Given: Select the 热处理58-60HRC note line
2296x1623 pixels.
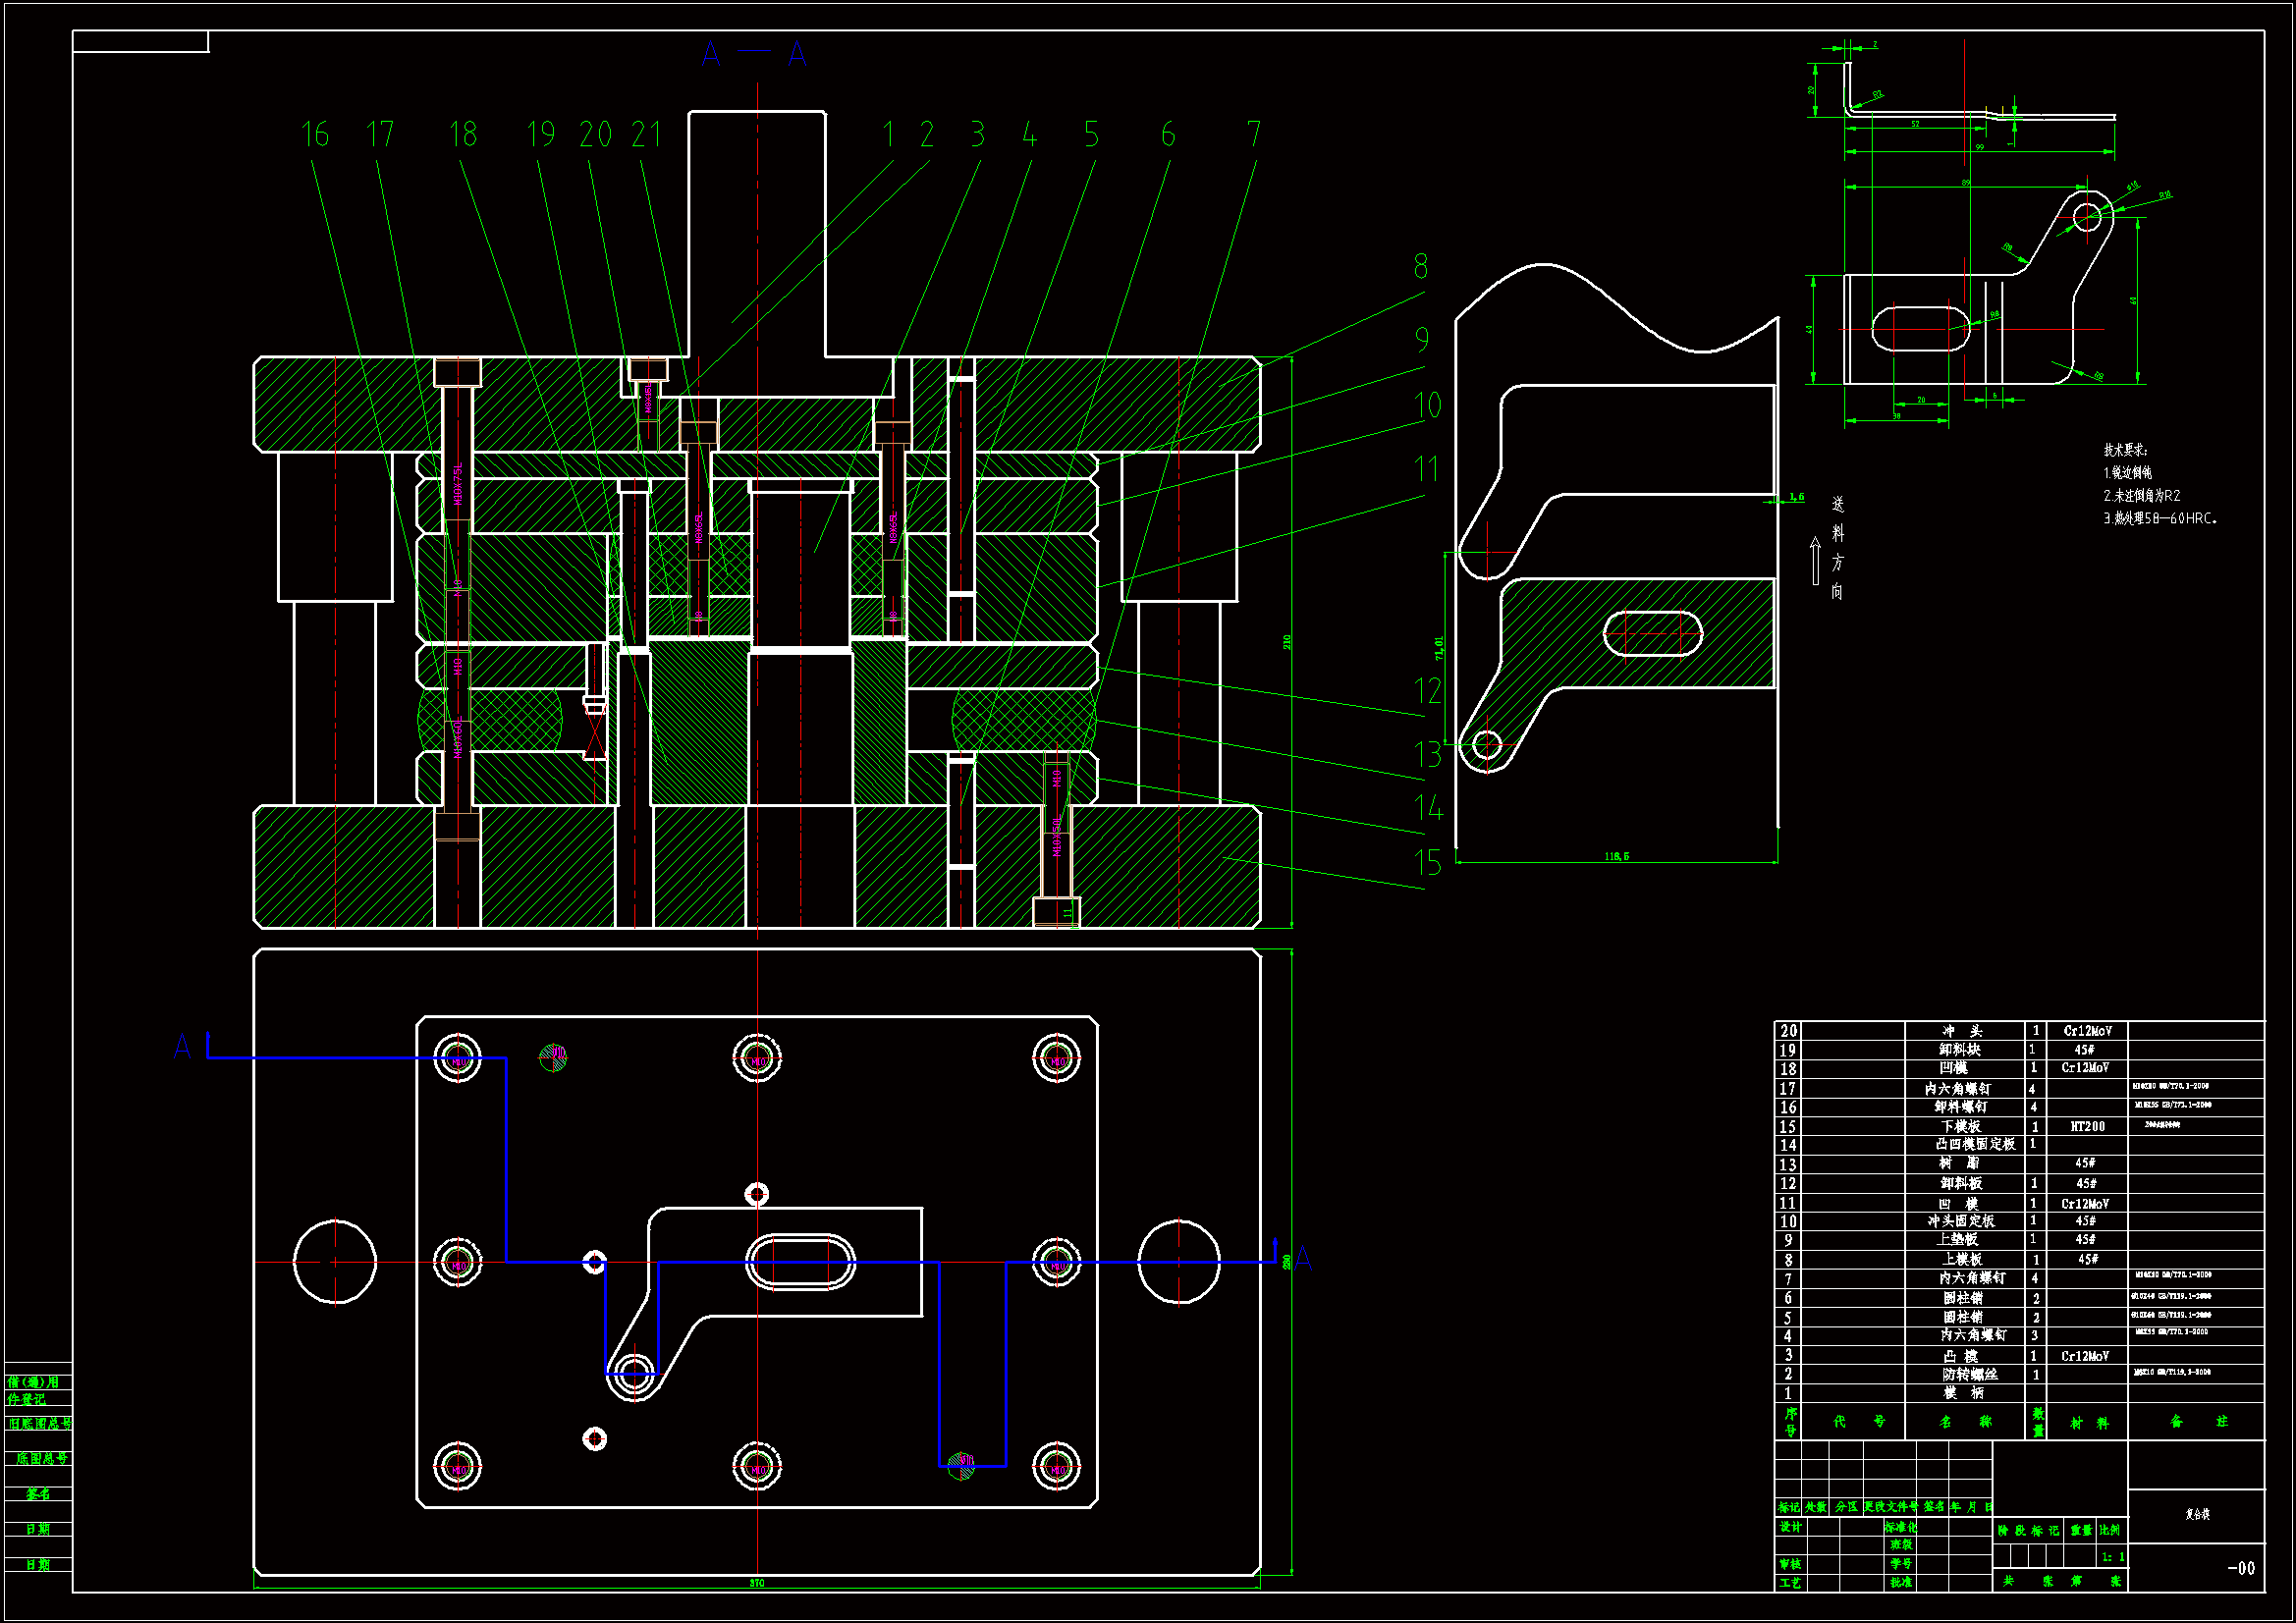Looking at the screenshot, I should 2160,519.
